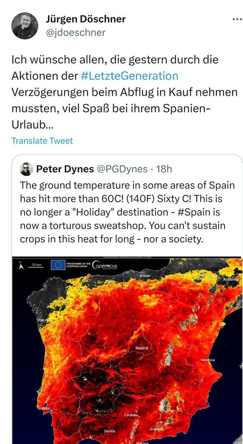The width and height of the screenshot is (243, 444).
Task: Click the Lisbon label on the map
Action: pos(44,408)
